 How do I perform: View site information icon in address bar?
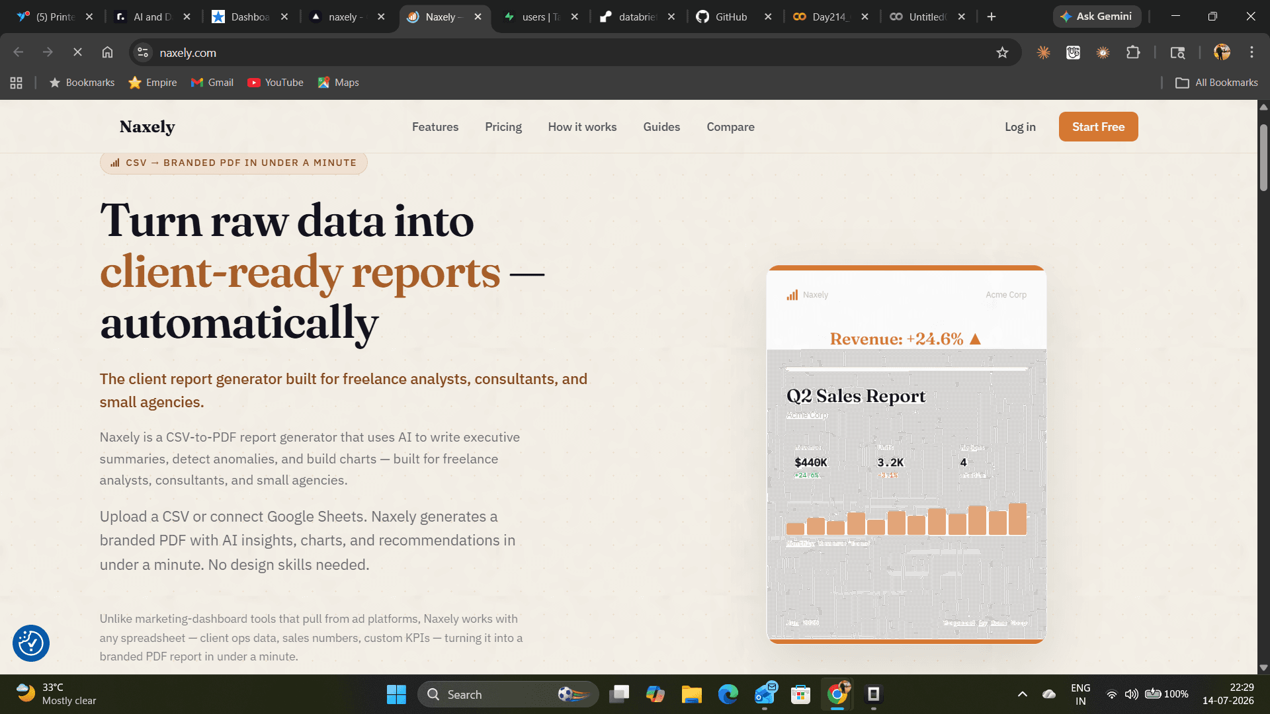(x=143, y=52)
